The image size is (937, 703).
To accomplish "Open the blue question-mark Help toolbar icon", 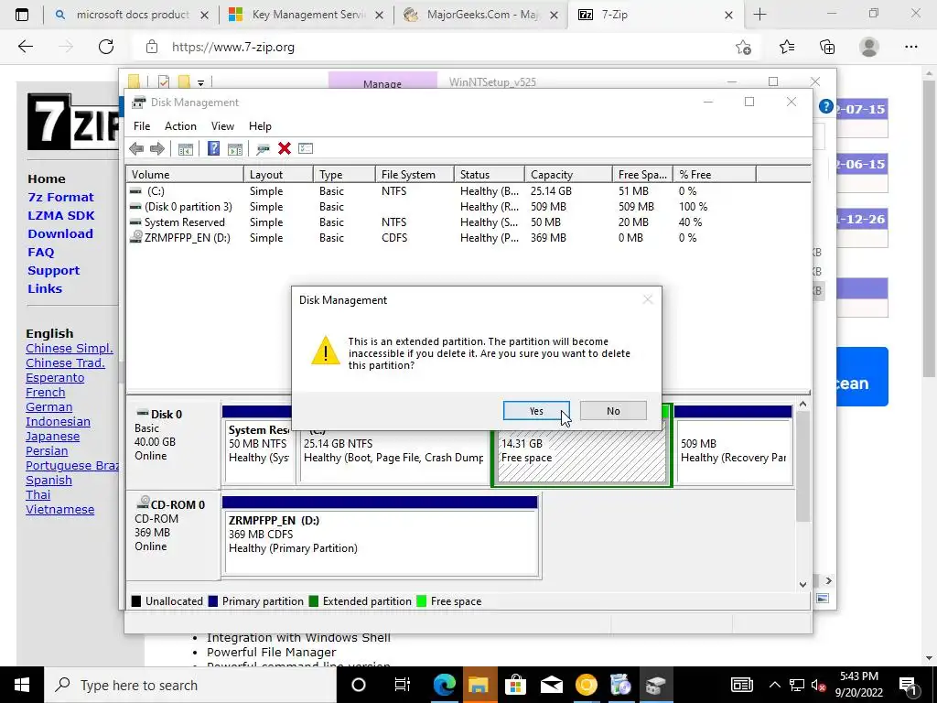I will point(213,148).
